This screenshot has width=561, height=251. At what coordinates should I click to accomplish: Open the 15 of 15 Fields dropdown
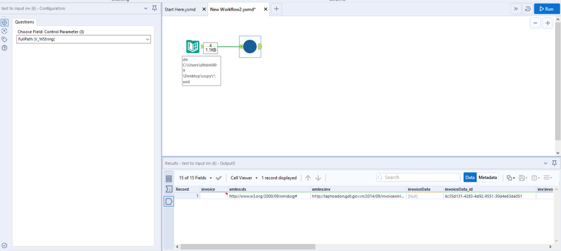click(195, 178)
